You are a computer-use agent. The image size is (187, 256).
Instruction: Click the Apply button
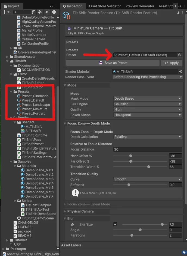pyautogui.click(x=172, y=63)
